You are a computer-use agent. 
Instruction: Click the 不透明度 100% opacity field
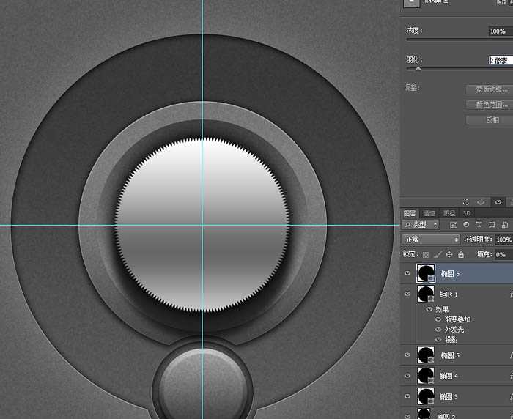click(x=504, y=240)
